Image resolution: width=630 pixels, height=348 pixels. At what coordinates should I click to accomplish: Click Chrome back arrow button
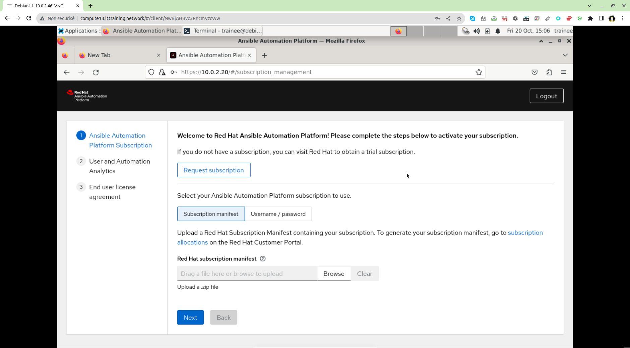7,18
